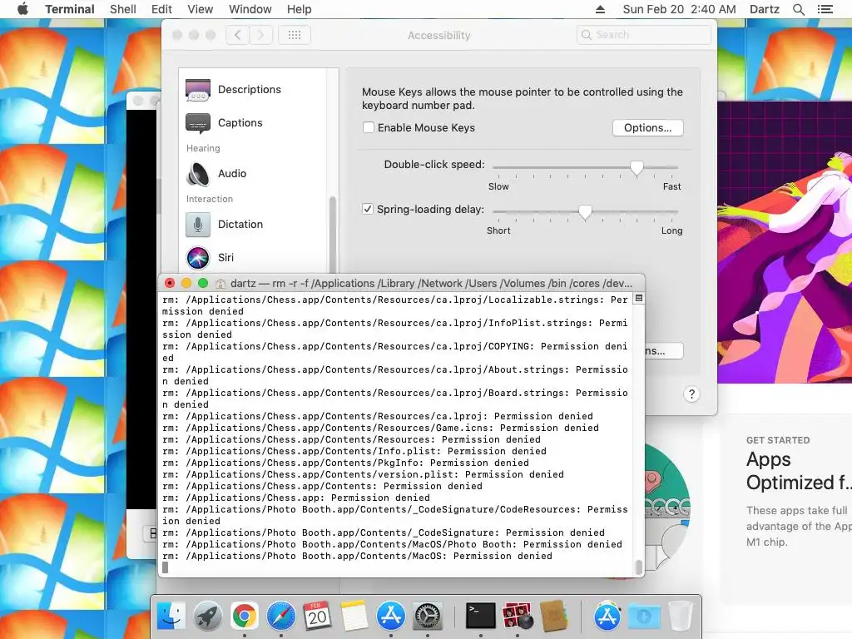
Task: Open Photo Booth from the Dock
Action: click(x=518, y=617)
